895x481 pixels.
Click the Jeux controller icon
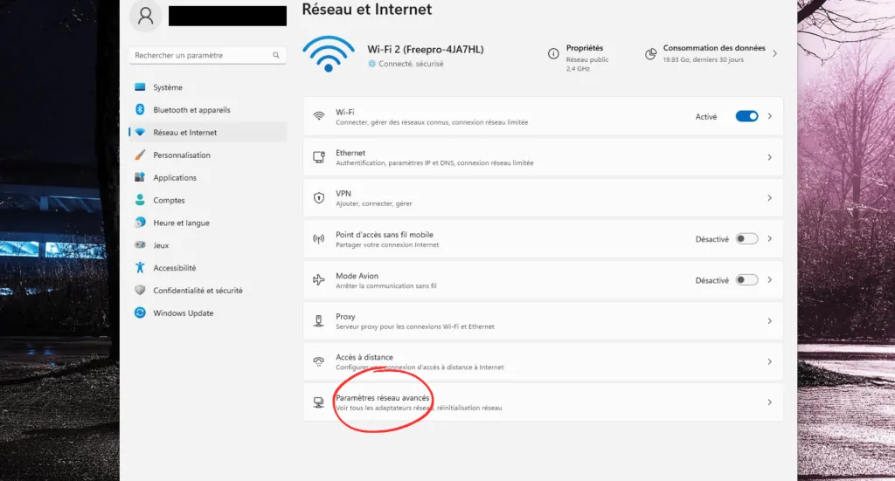click(x=140, y=245)
